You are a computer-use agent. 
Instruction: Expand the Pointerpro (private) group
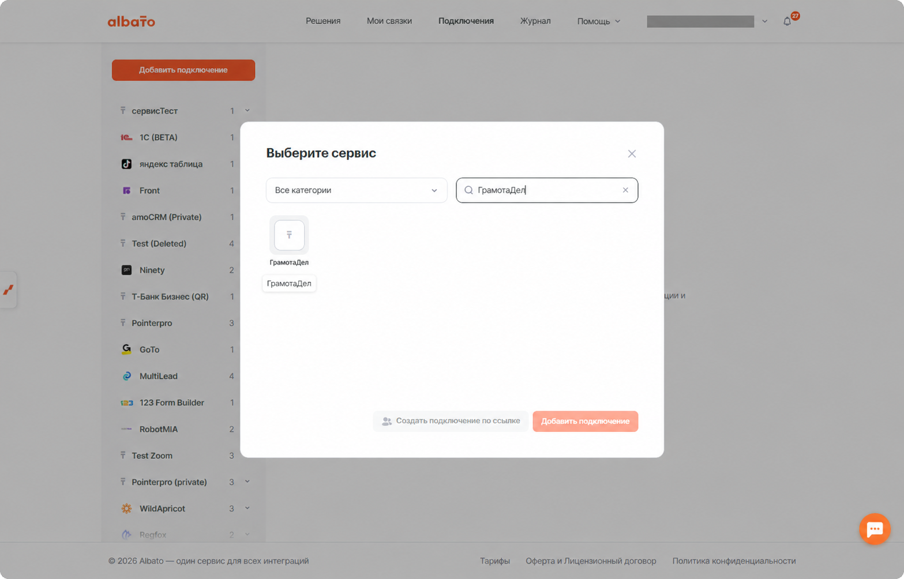247,482
